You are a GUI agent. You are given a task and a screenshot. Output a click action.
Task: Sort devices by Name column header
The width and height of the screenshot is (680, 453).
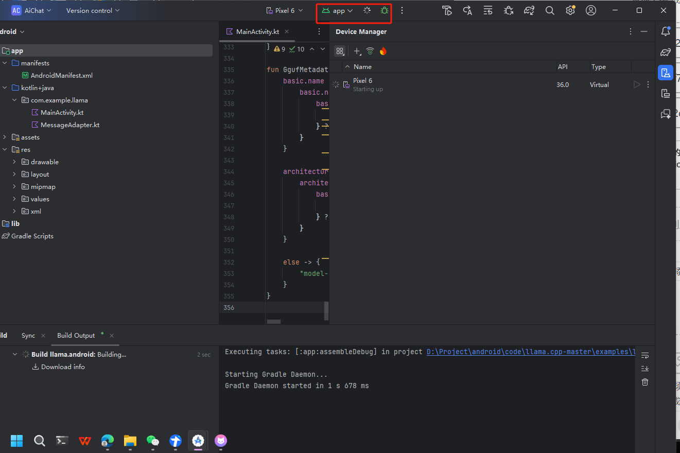[362, 66]
